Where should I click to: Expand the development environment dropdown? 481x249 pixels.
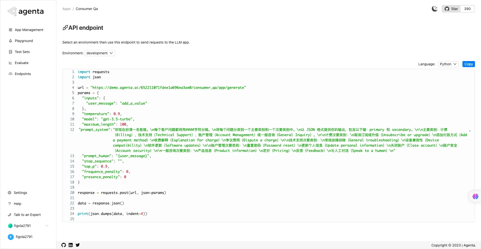(x=99, y=53)
